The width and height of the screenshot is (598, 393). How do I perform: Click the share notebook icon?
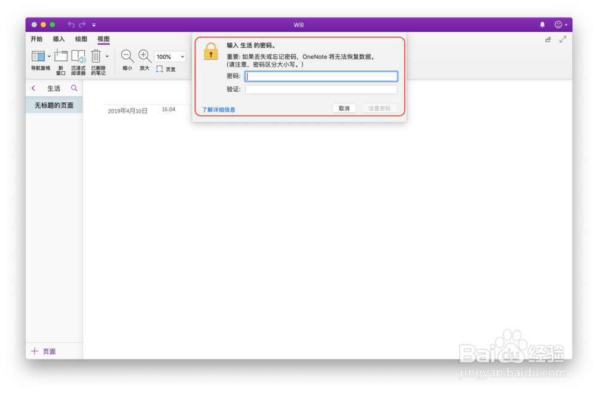[548, 39]
